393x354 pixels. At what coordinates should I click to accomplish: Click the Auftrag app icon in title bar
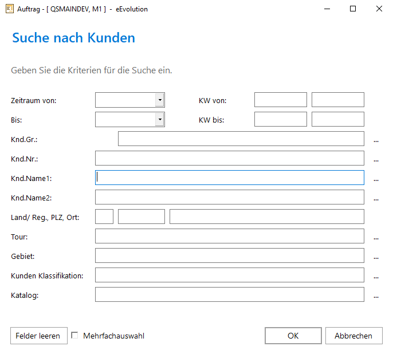pos(10,9)
